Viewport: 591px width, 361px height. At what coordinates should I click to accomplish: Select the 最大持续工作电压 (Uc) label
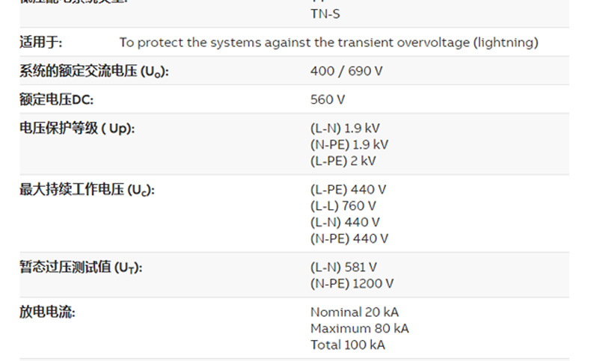click(87, 190)
